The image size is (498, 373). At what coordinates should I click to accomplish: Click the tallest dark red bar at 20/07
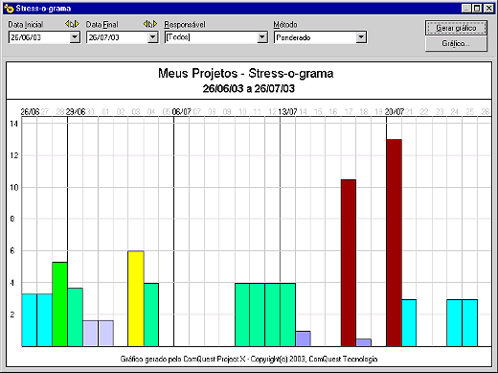click(394, 243)
